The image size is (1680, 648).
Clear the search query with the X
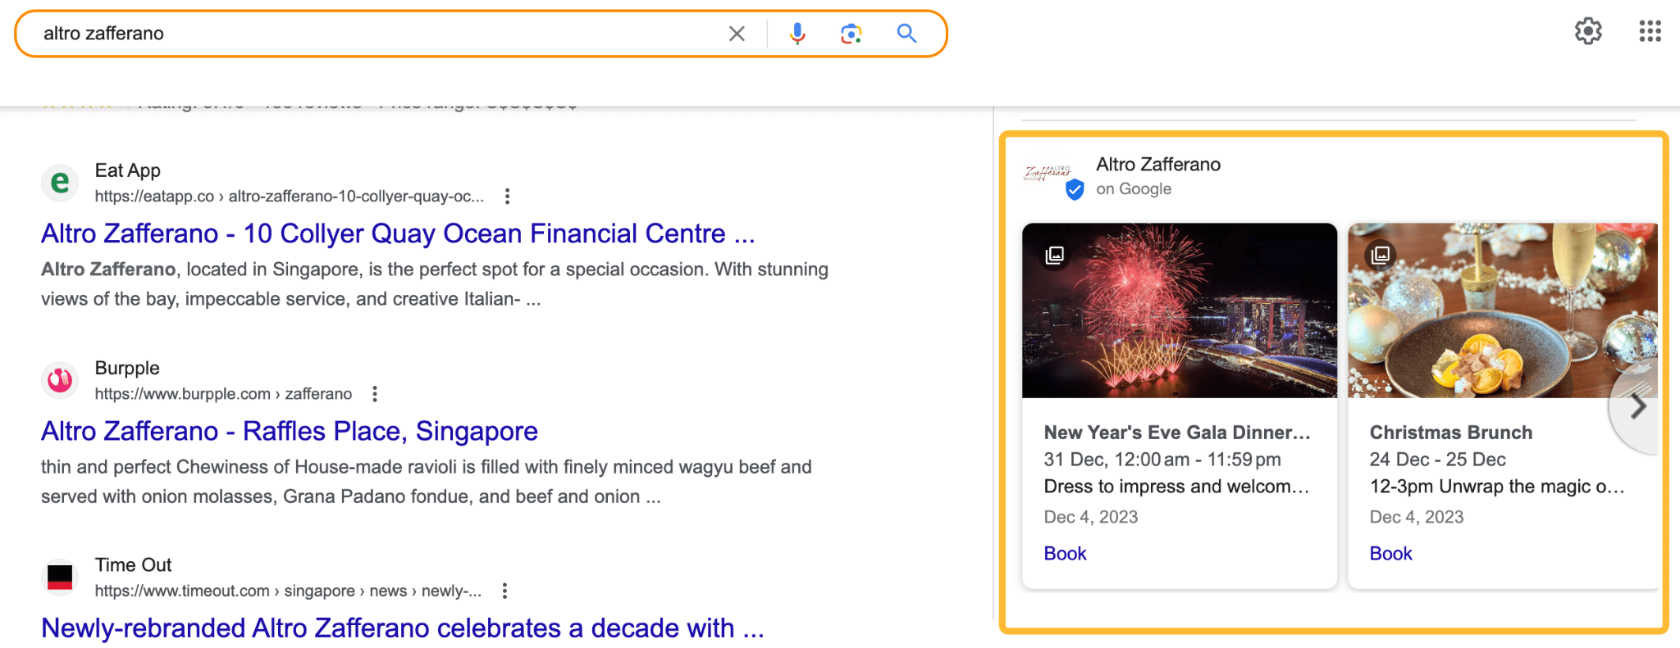tap(736, 34)
